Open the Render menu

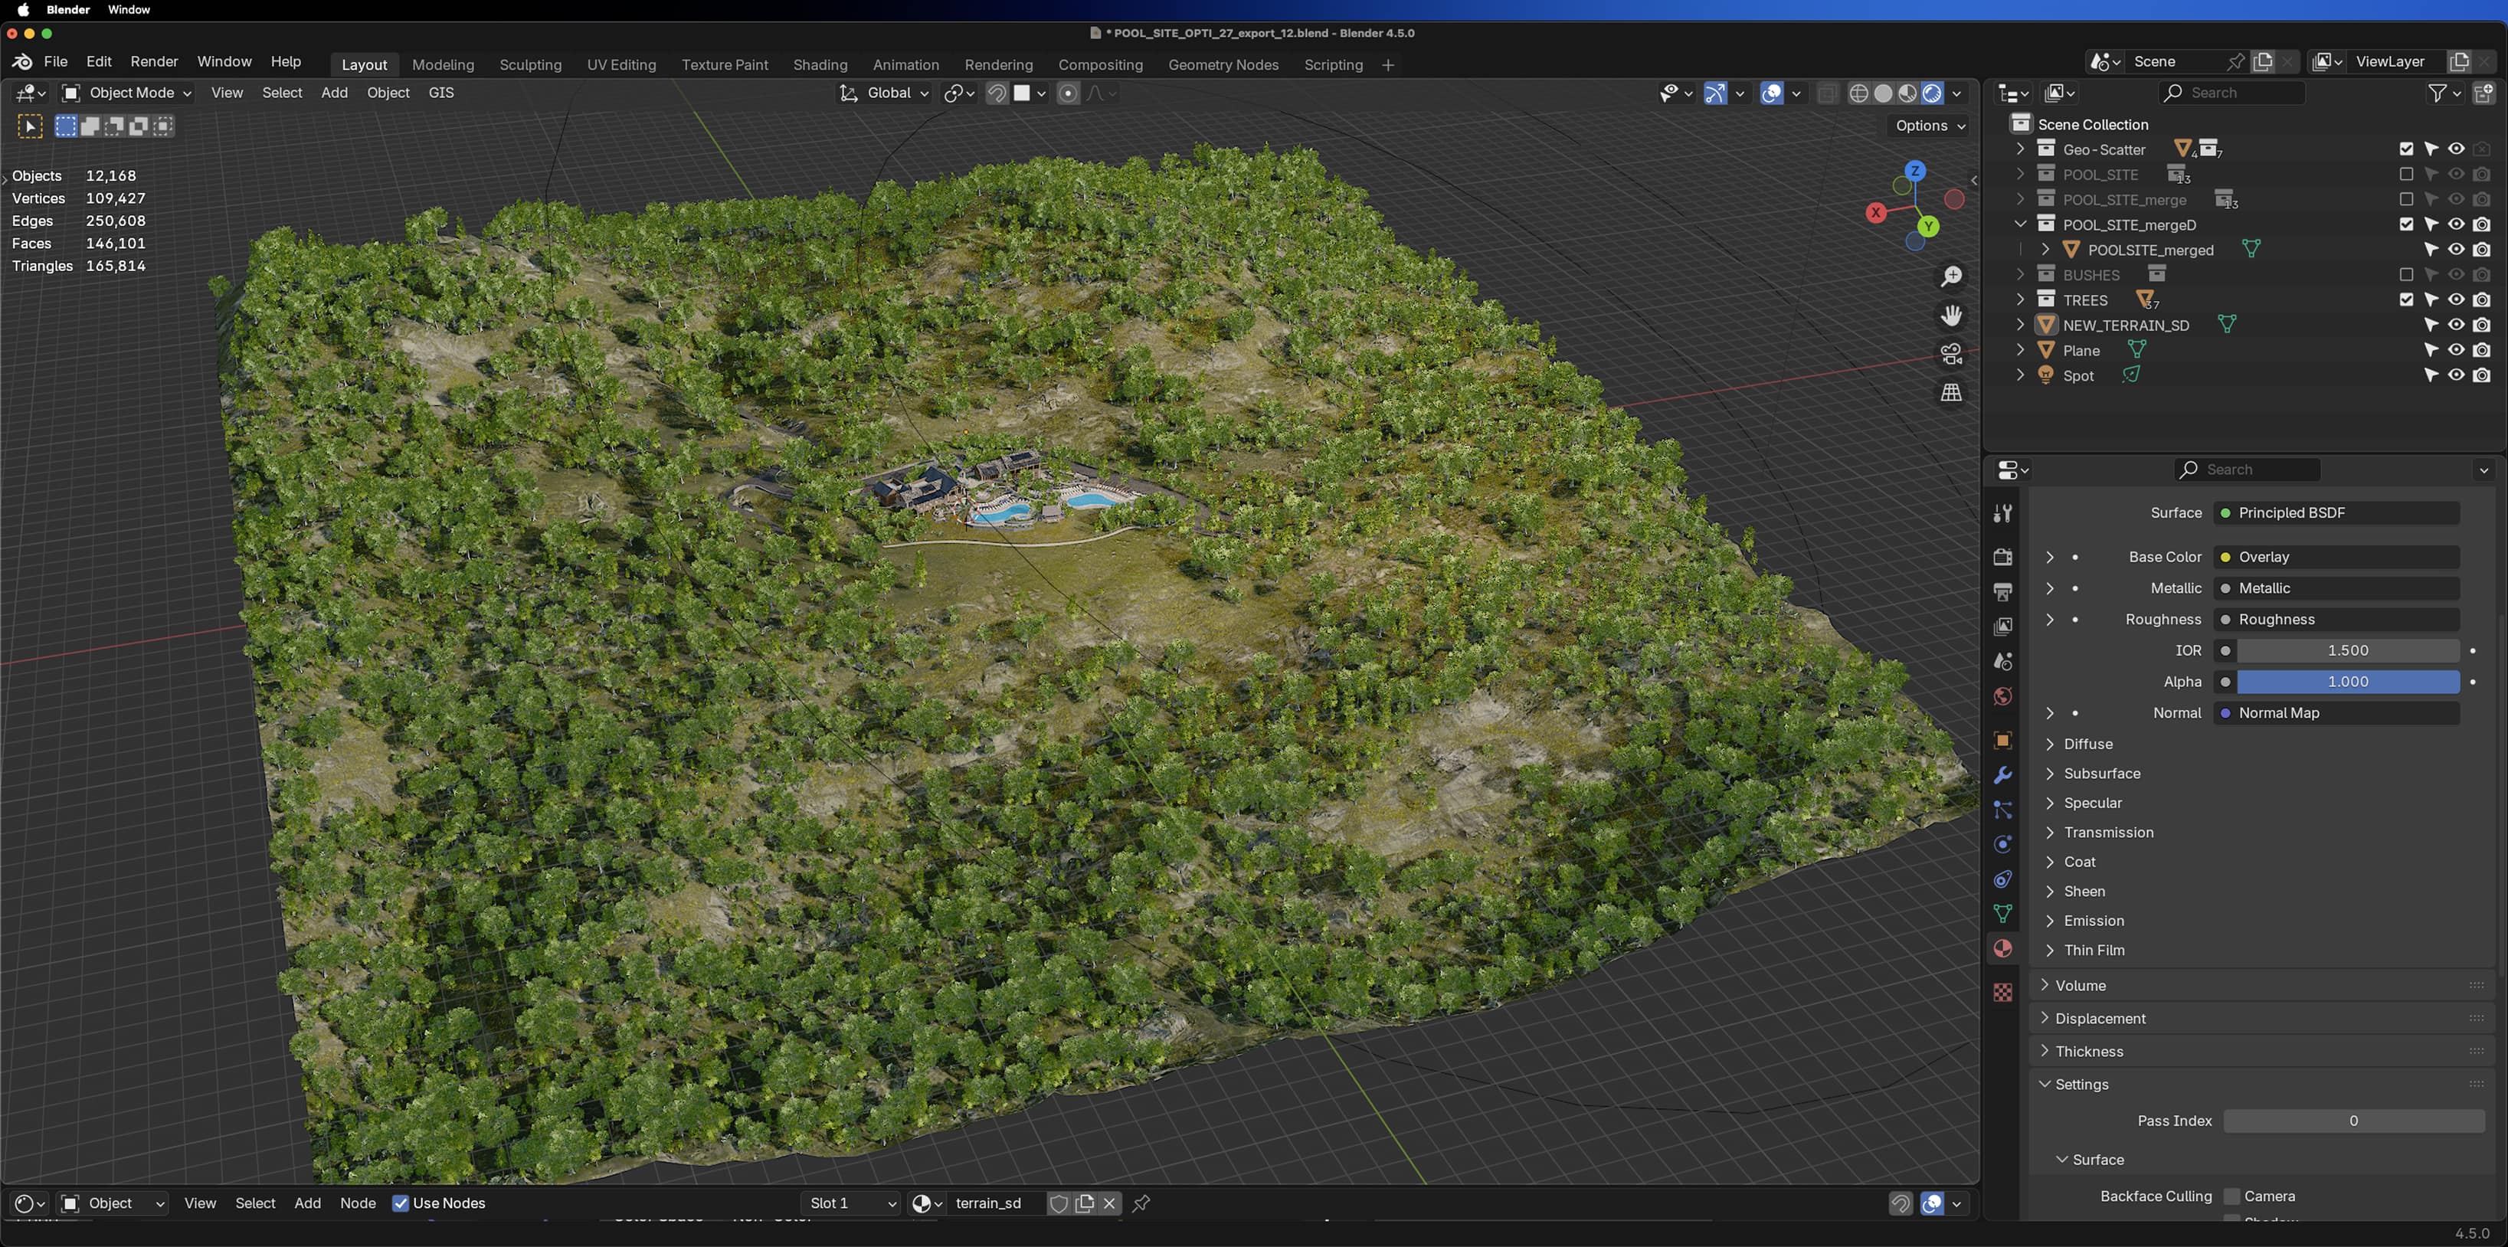pyautogui.click(x=154, y=61)
